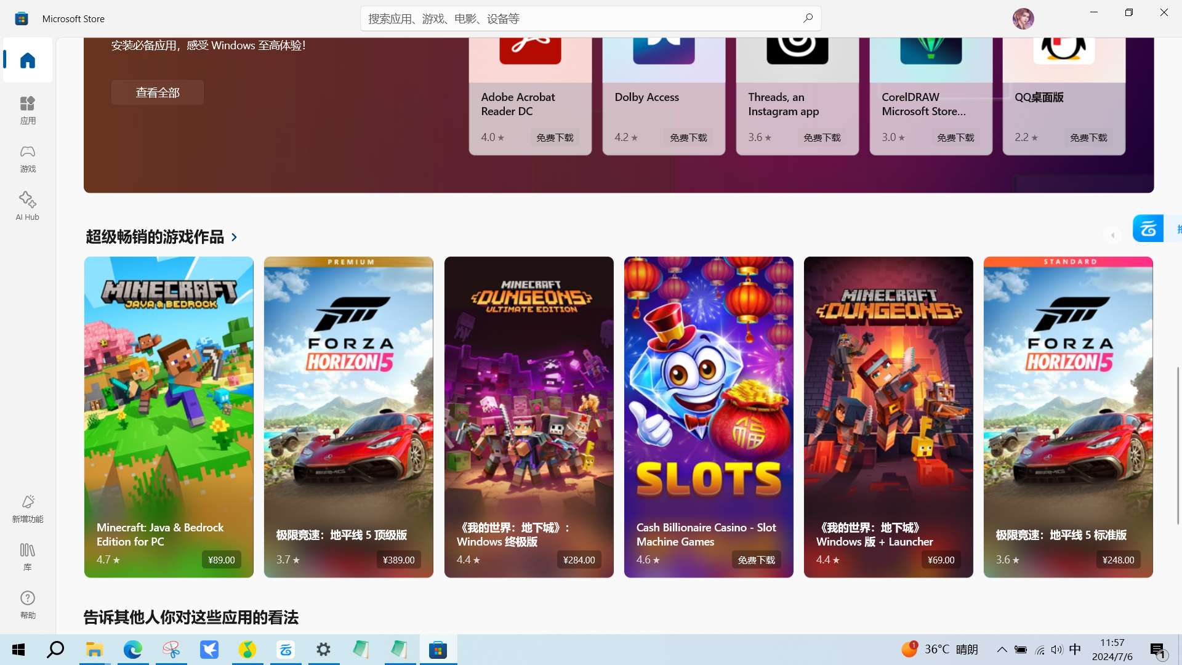This screenshot has width=1182, height=665.
Task: Open the Library (库) page
Action: [28, 556]
